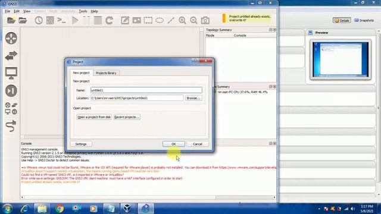Viewport: 381px width, 214px height.
Task: Click the Node column header
Action: [210, 36]
